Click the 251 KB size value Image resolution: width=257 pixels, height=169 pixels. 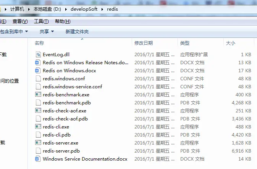point(243,111)
